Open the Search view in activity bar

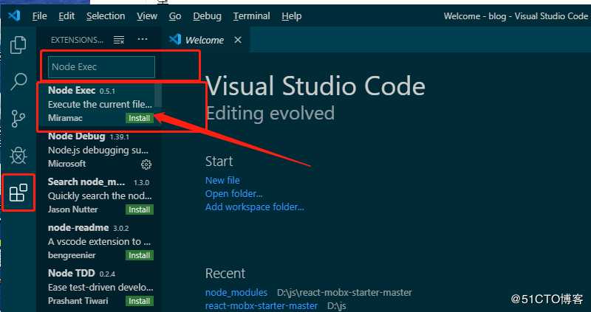click(18, 81)
